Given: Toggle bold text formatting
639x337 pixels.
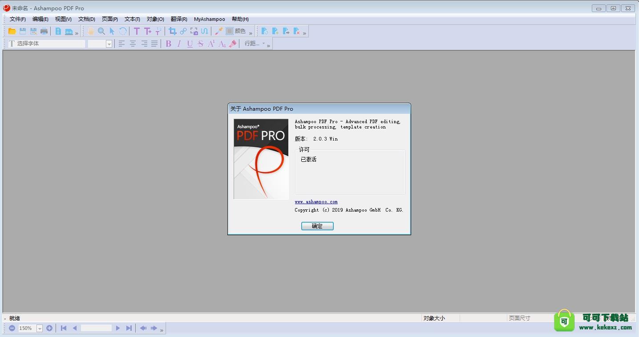Looking at the screenshot, I should 169,43.
